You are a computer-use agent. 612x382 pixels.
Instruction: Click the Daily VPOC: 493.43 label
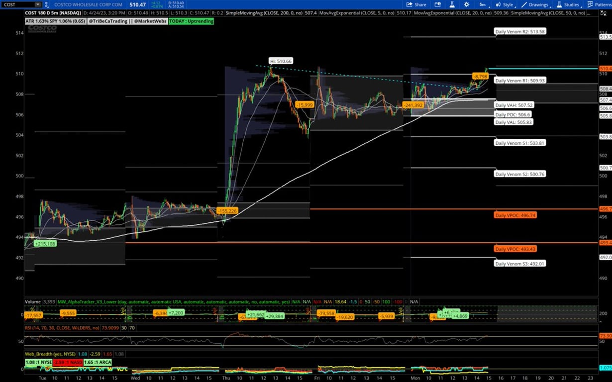[515, 249]
